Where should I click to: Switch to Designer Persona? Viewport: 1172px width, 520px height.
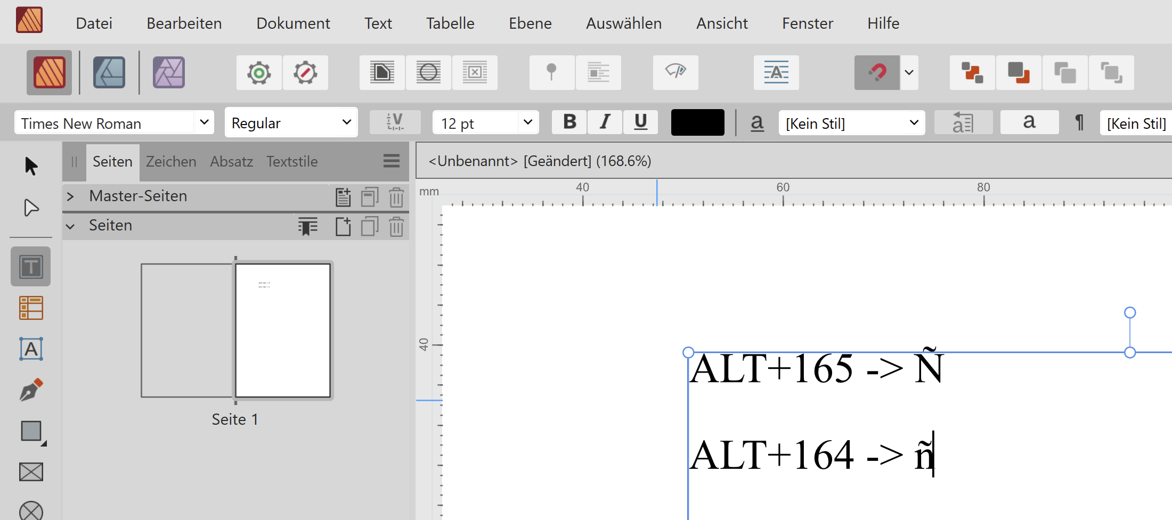(x=109, y=72)
